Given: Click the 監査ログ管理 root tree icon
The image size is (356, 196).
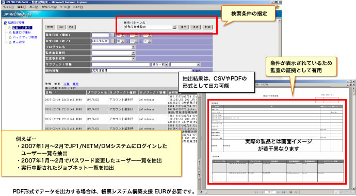Looking at the screenshot, I should [x=6, y=23].
